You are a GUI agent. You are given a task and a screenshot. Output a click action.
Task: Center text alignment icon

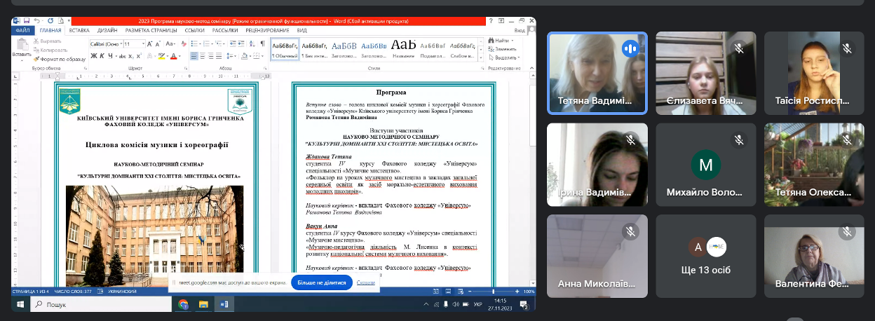[x=203, y=56]
